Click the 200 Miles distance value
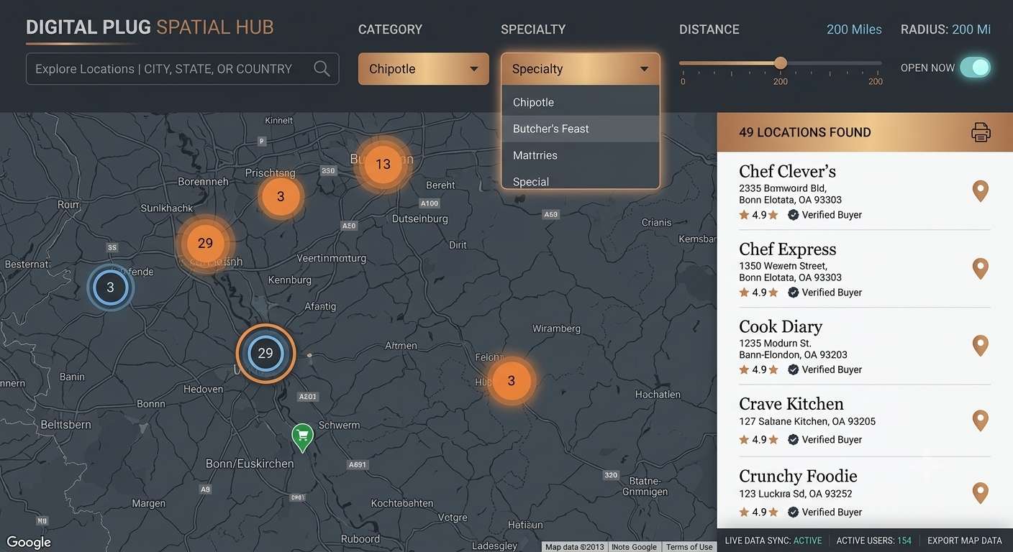Viewport: 1013px width, 552px height. coord(854,29)
